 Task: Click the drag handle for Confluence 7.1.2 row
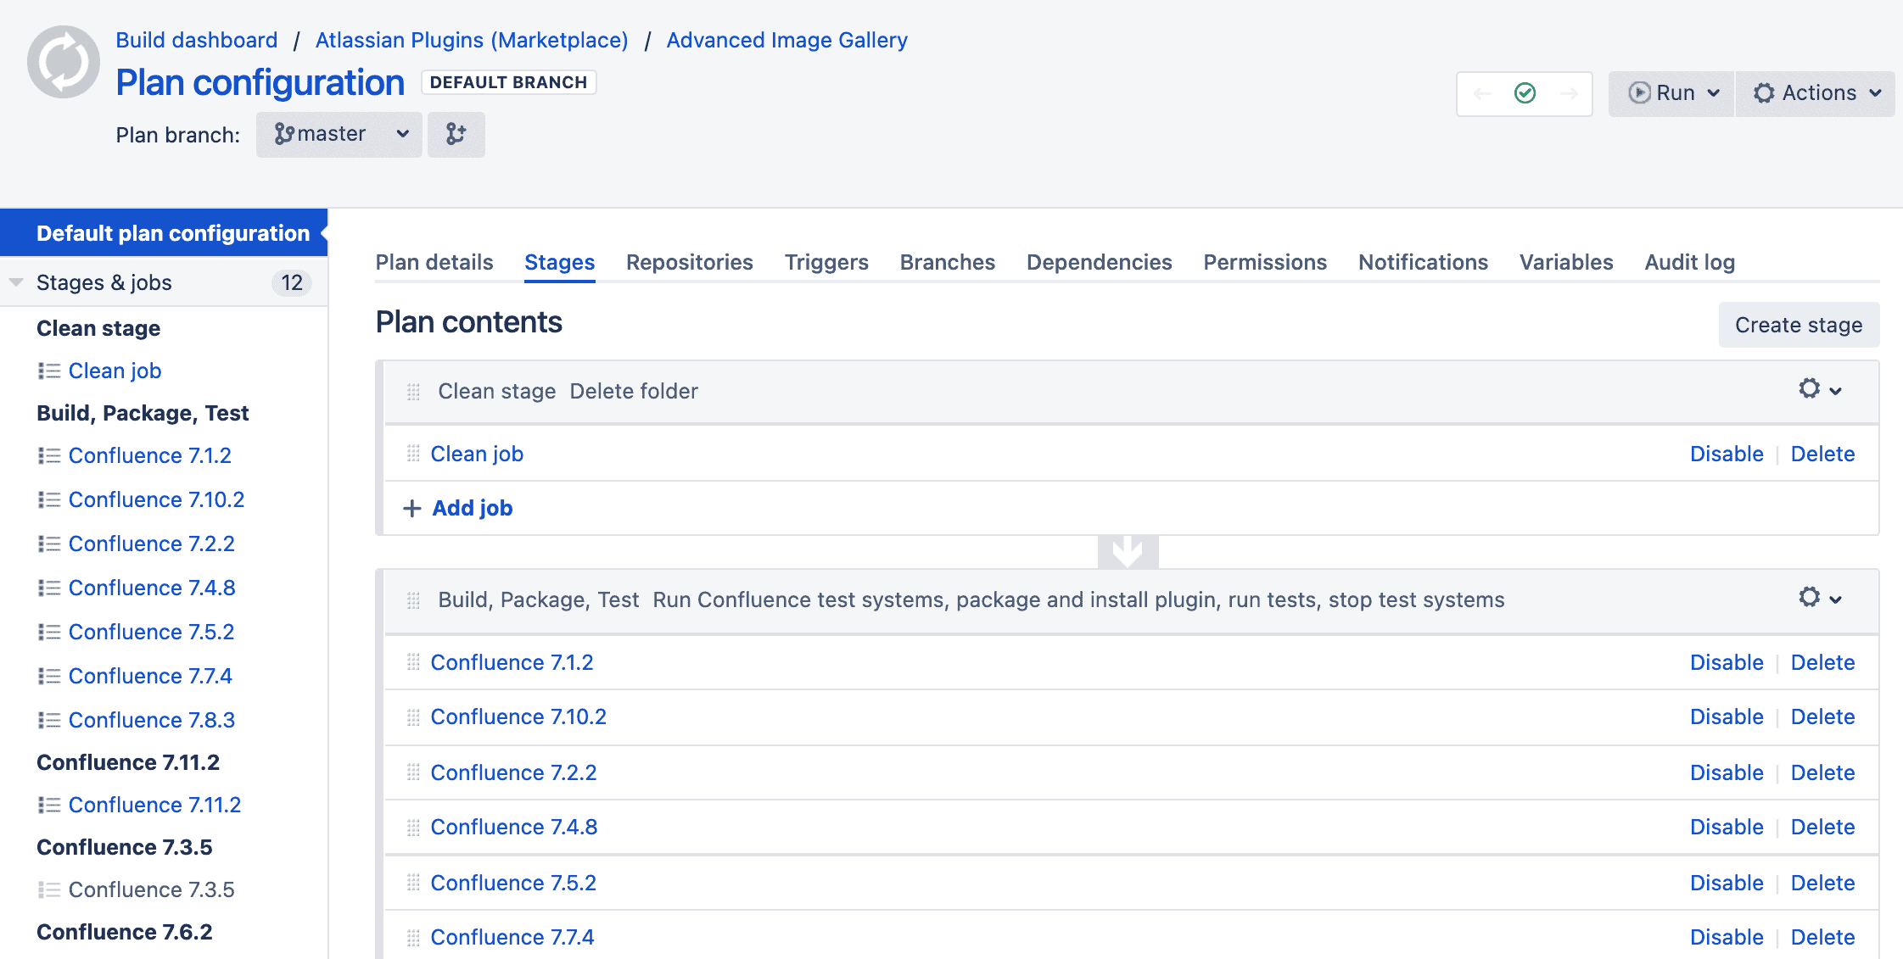point(413,662)
